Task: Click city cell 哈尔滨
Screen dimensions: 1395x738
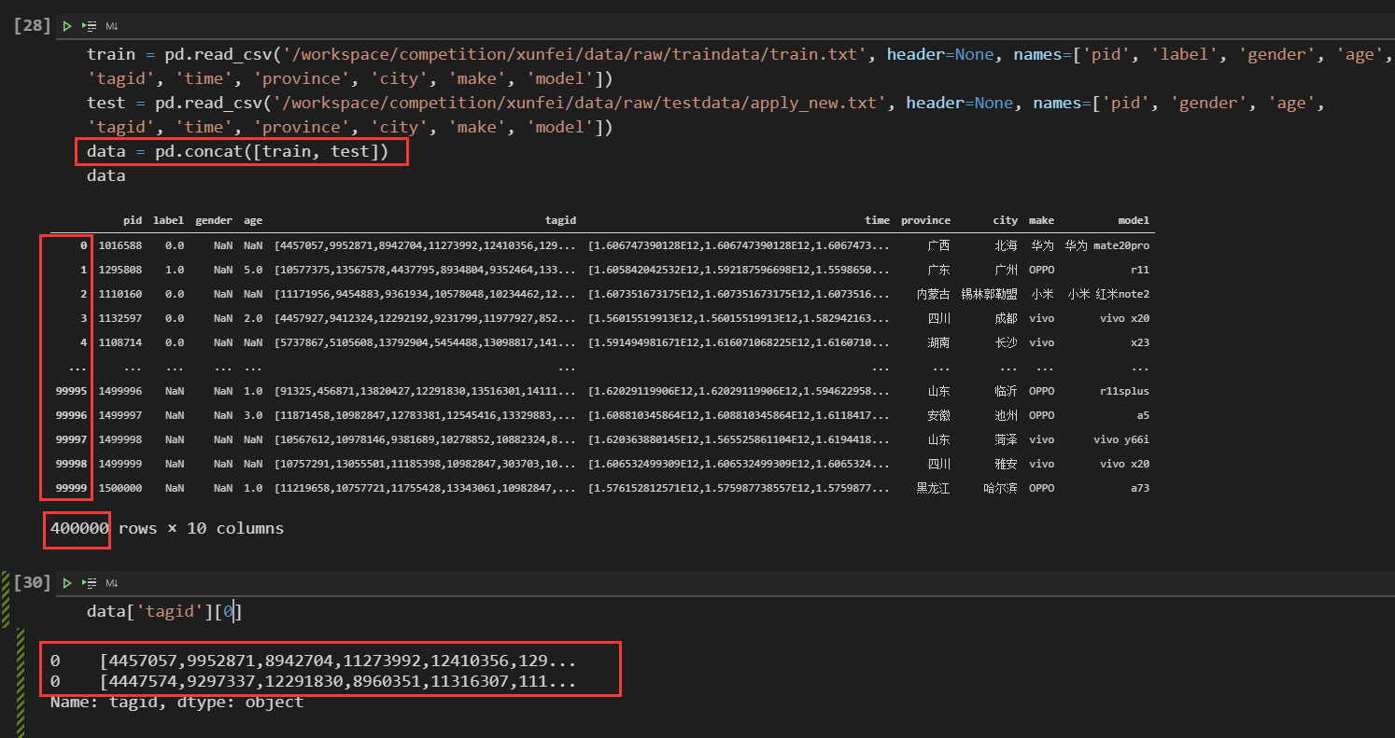Action: 1001,488
